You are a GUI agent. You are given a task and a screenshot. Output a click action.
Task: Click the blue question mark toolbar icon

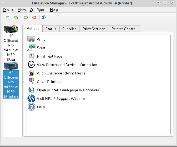coord(44,17)
